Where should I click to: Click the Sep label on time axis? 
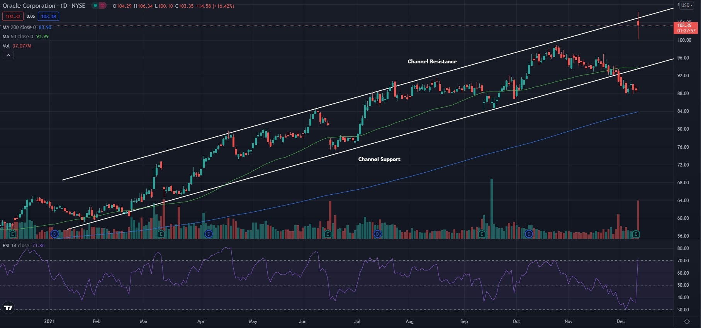[464, 321]
